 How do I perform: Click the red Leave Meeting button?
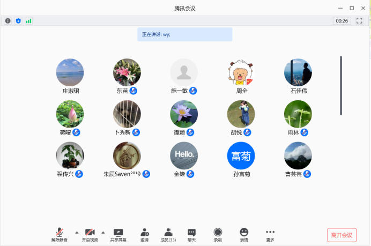pos(342,235)
